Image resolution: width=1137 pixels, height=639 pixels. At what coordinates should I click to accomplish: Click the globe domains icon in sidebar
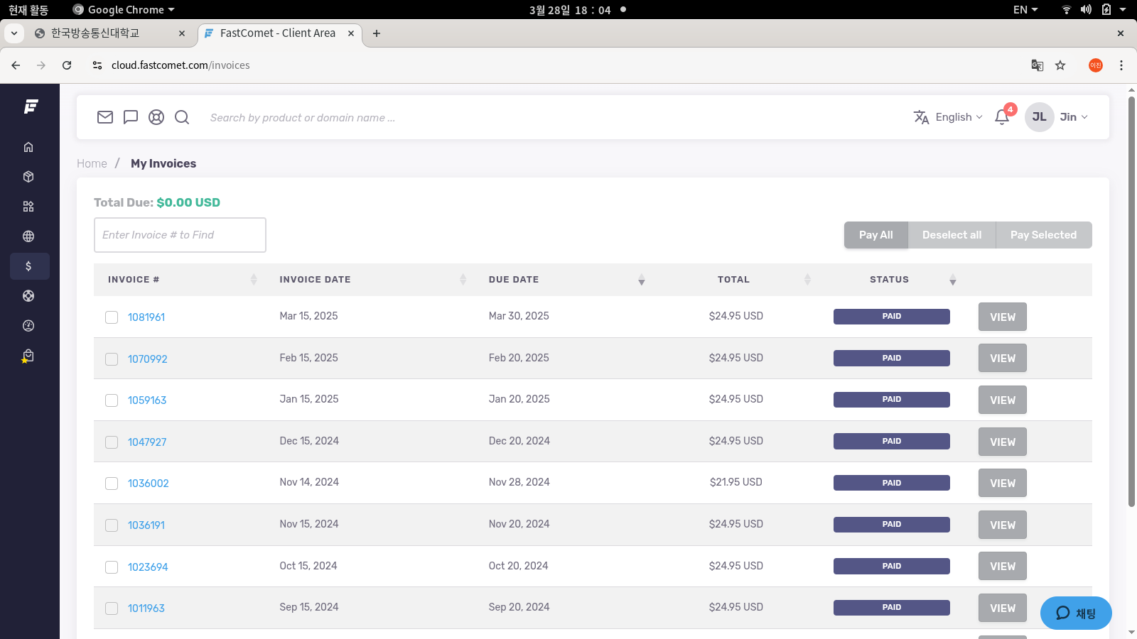[x=28, y=236]
